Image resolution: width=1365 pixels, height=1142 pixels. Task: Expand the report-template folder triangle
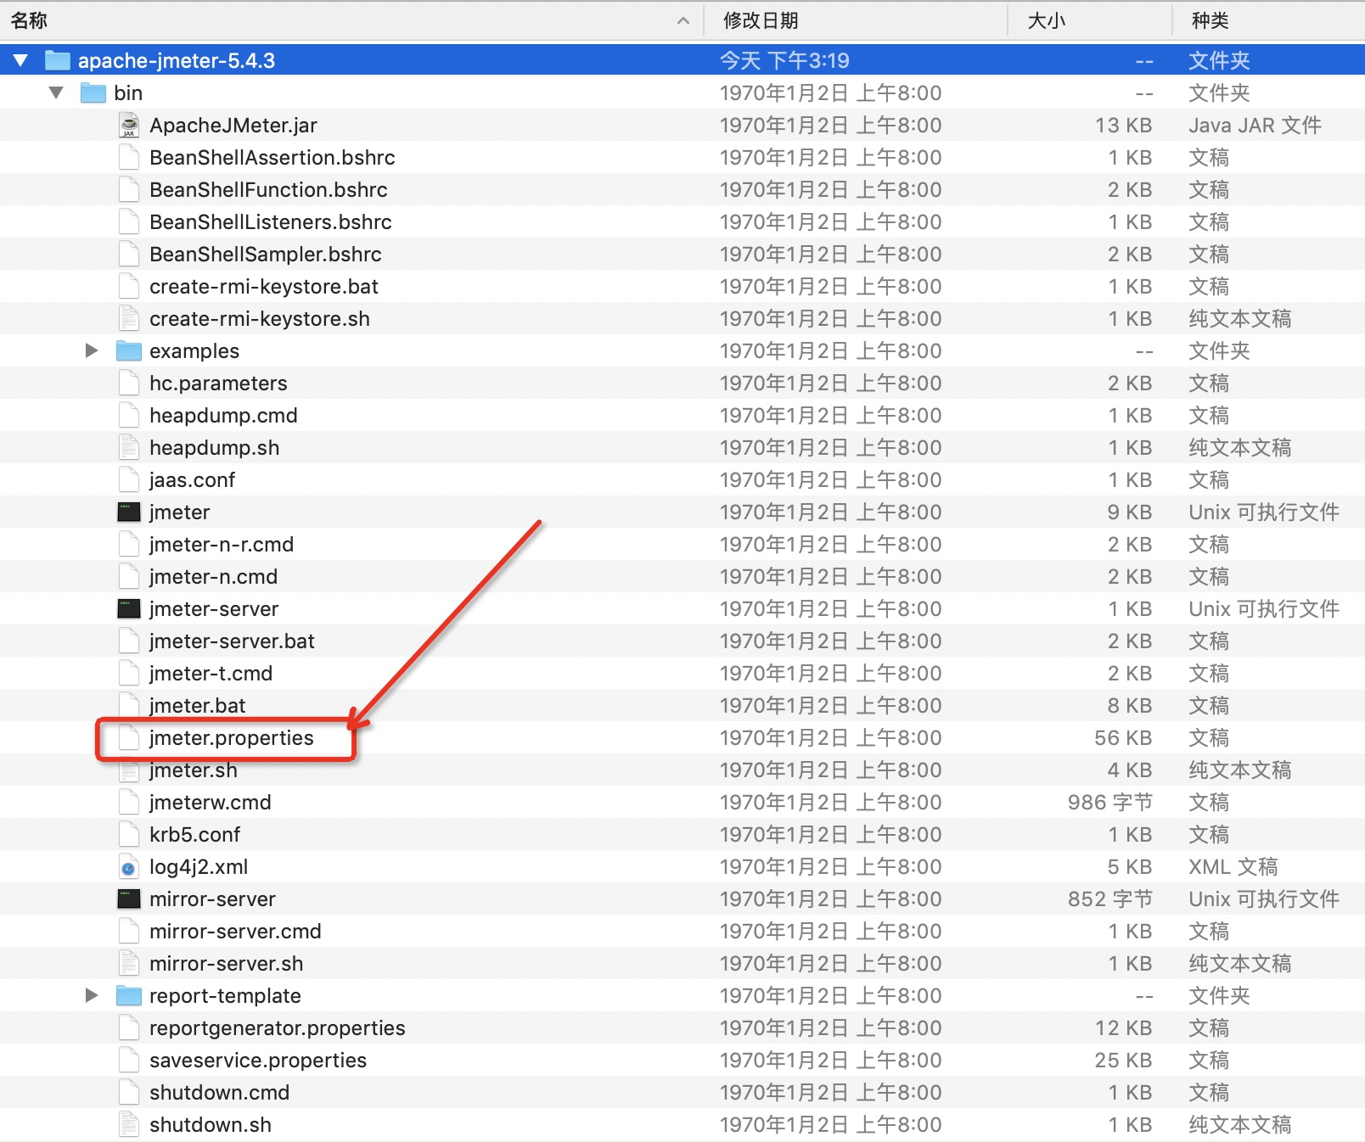[x=92, y=995]
